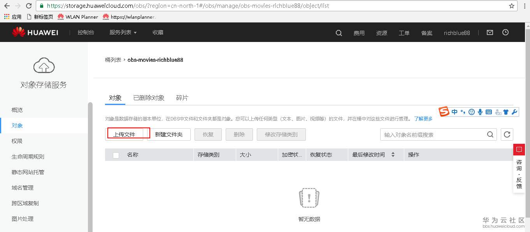This screenshot has width=530, height=232.
Task: Click the wrench settings icon on IME bar
Action: click(x=514, y=112)
